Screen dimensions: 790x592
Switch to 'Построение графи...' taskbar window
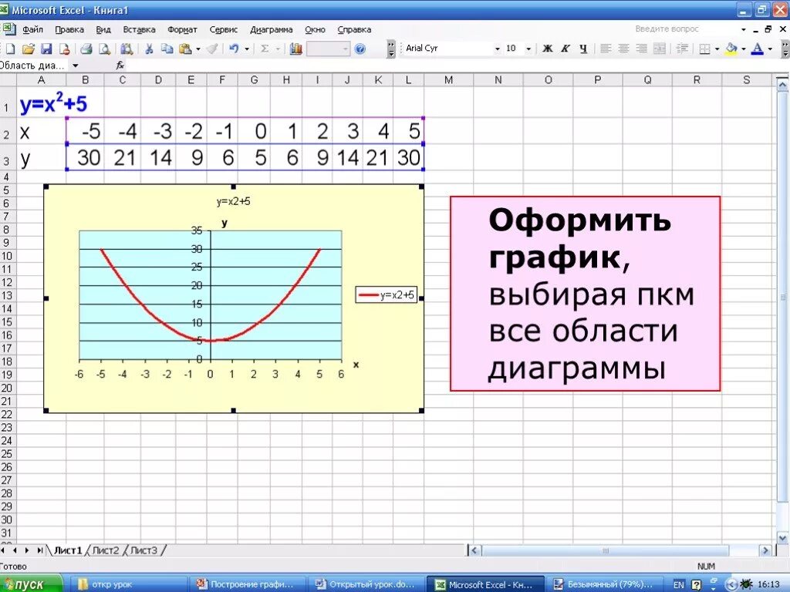click(247, 584)
